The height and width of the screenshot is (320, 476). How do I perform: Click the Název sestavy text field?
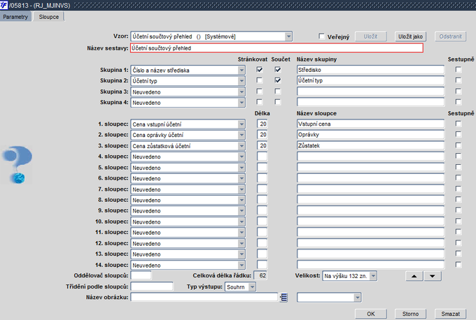pyautogui.click(x=276, y=48)
